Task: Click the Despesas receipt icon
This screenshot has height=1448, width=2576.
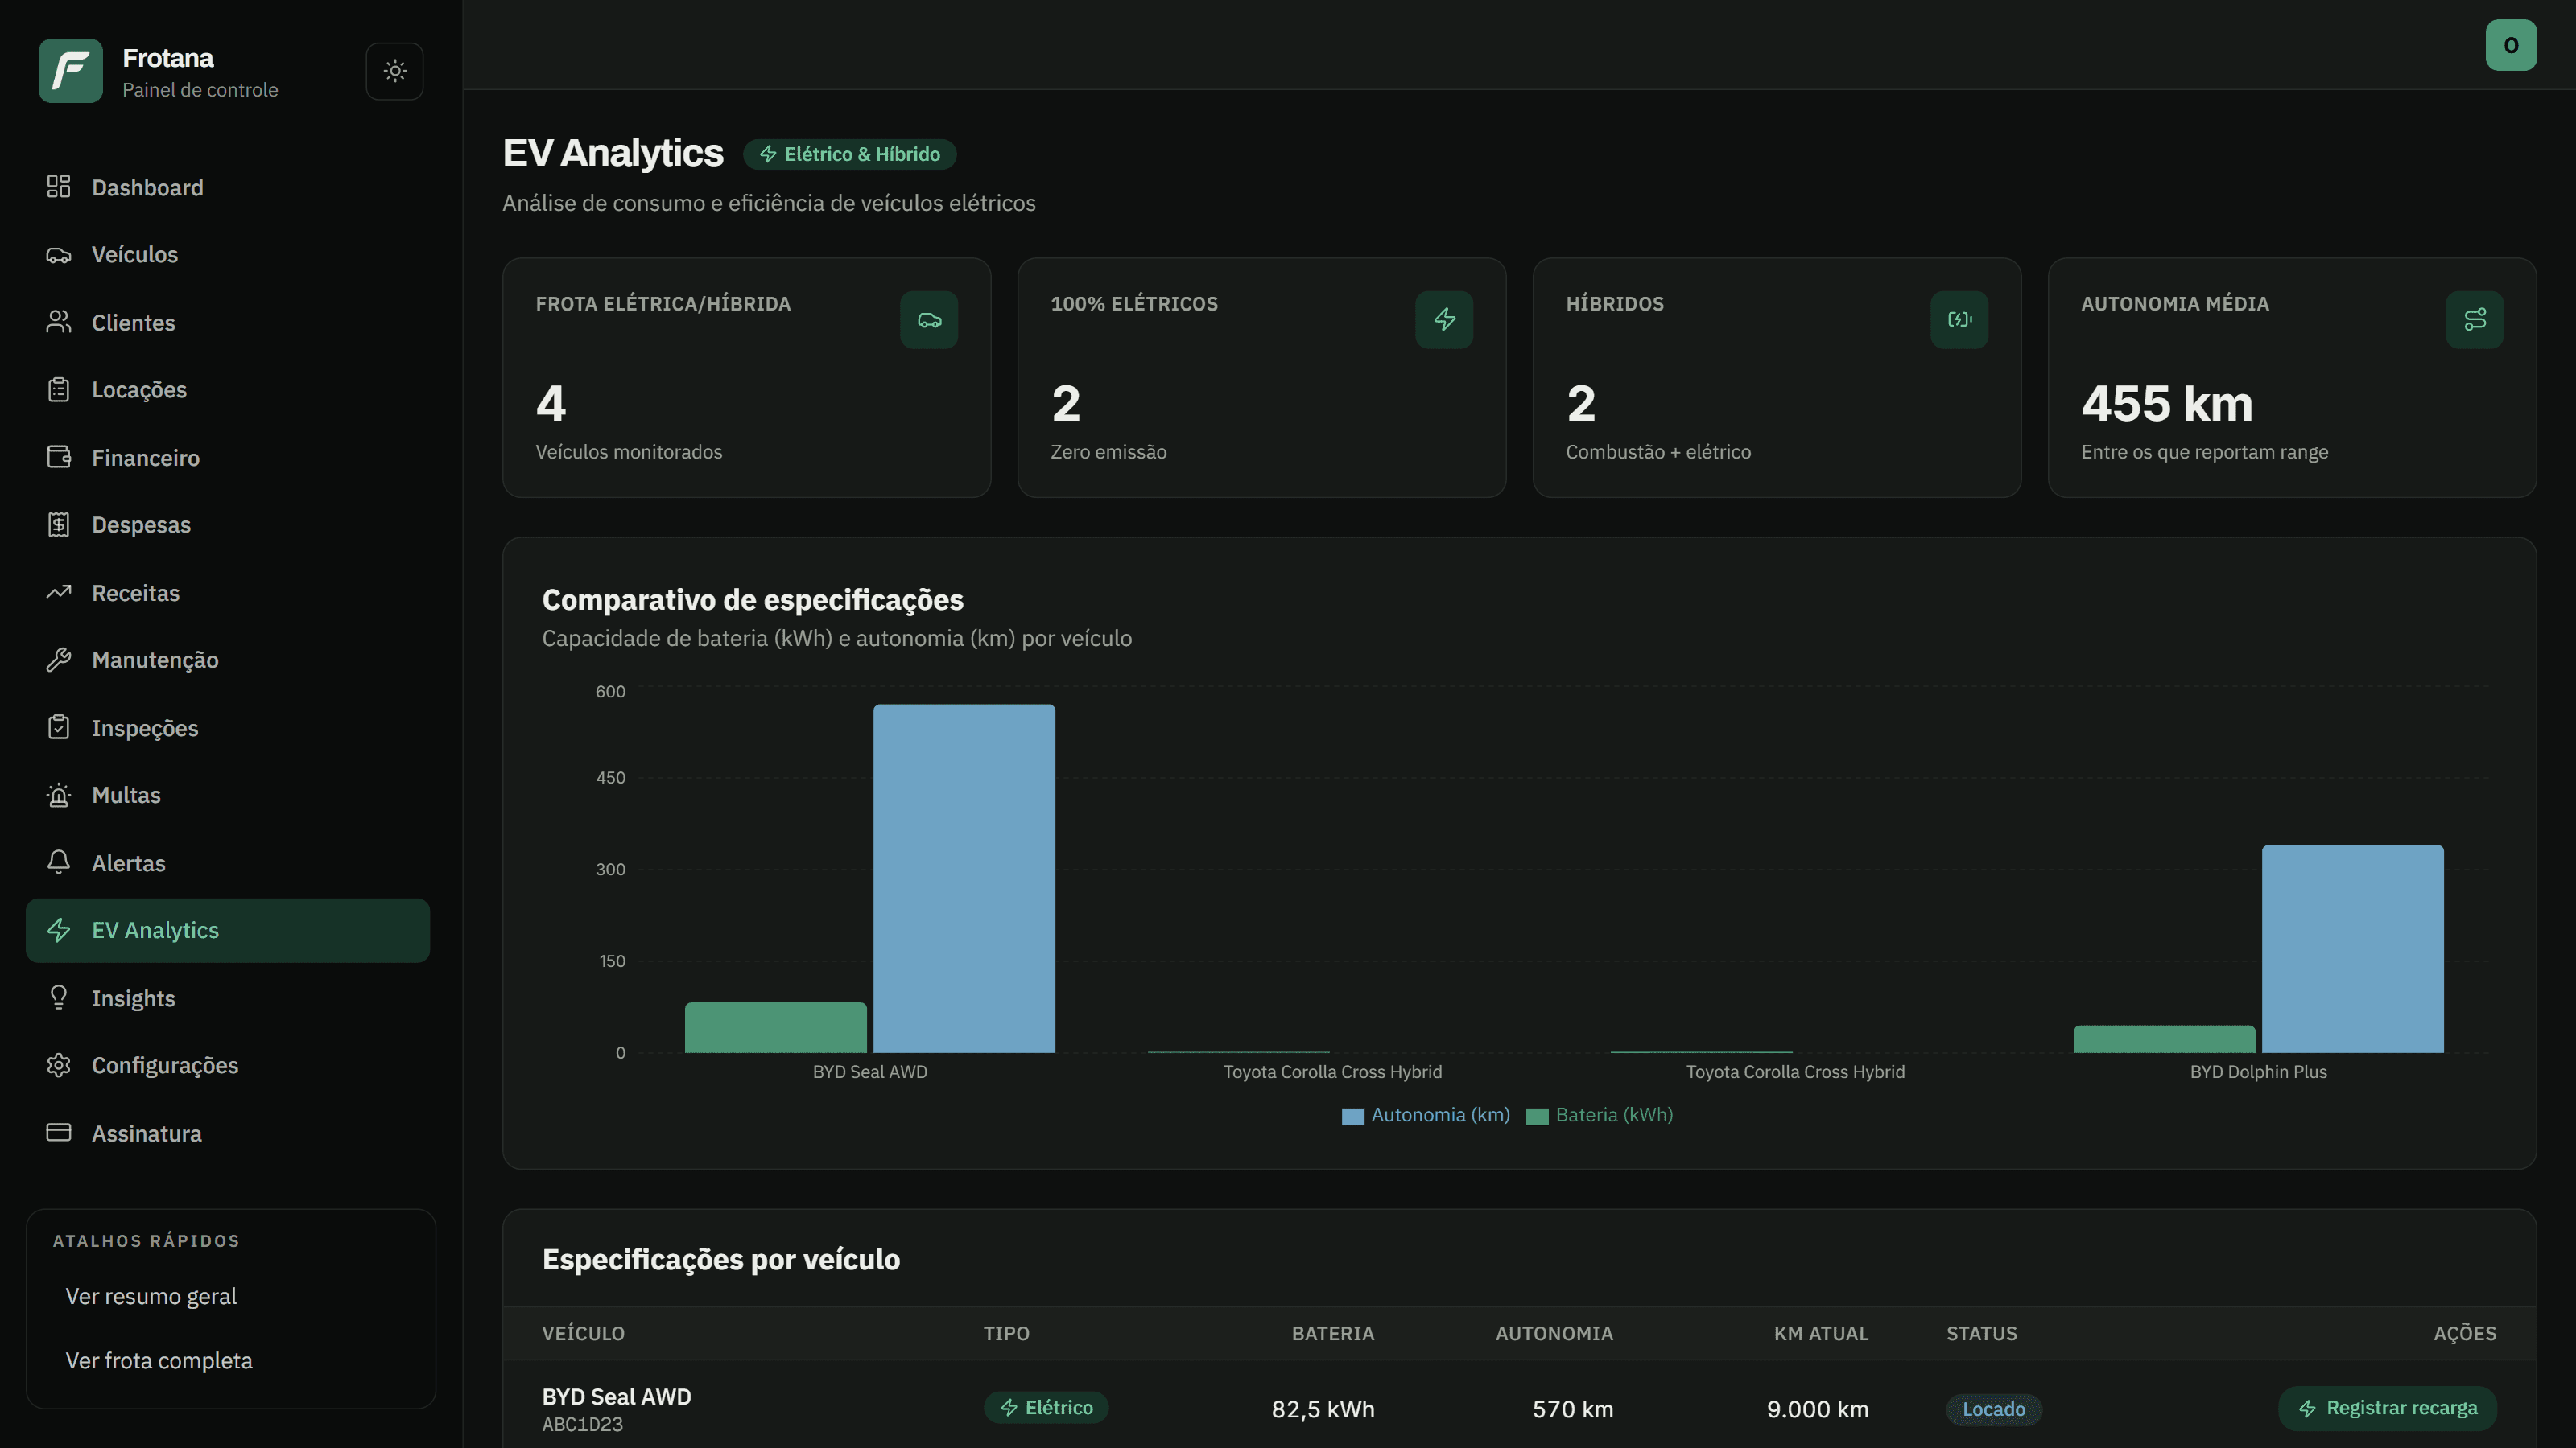Action: point(59,524)
